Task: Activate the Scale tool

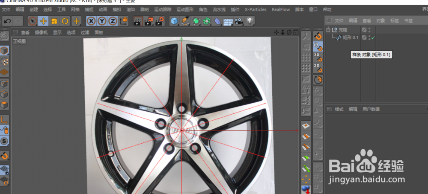Action: pos(54,21)
